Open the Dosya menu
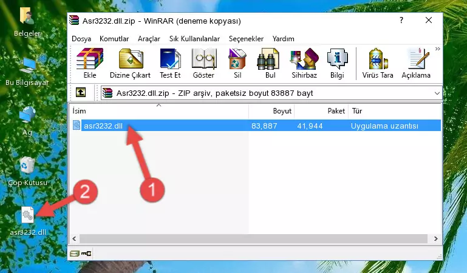The height and width of the screenshot is (273, 467). pos(81,39)
